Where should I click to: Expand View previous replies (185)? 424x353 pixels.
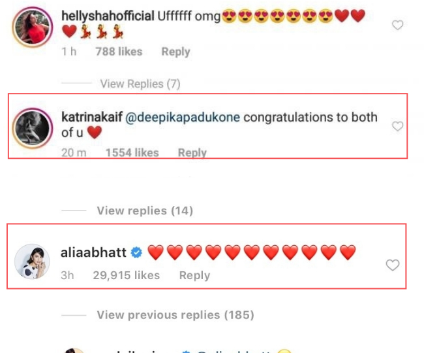tap(175, 315)
